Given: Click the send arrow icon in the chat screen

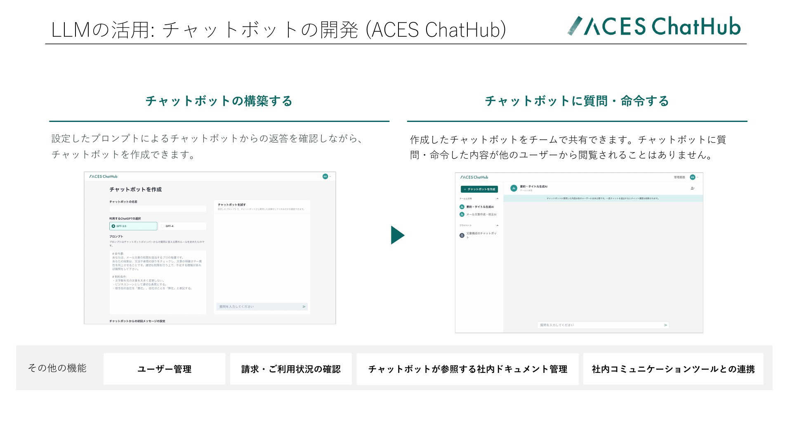Looking at the screenshot, I should click(665, 325).
